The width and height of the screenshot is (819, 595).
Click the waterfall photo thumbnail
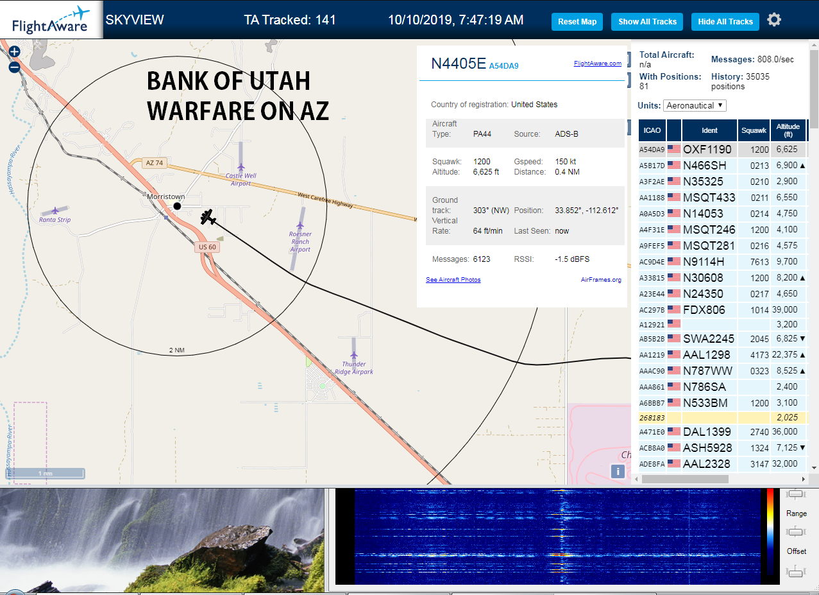163,540
